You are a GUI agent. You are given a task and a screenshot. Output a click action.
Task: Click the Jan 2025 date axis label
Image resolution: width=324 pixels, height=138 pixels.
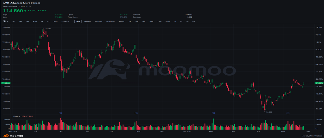point(187,131)
